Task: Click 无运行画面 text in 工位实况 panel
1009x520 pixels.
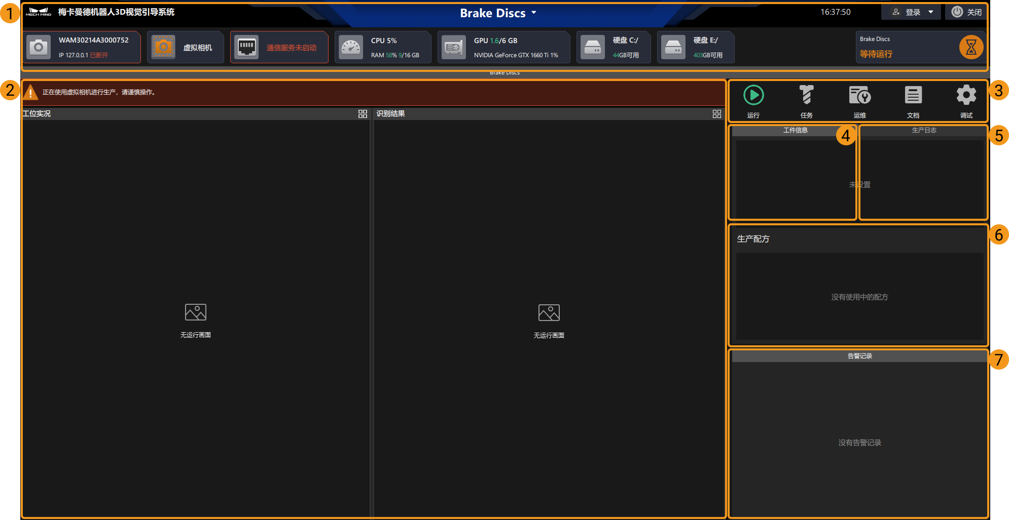Action: [196, 335]
